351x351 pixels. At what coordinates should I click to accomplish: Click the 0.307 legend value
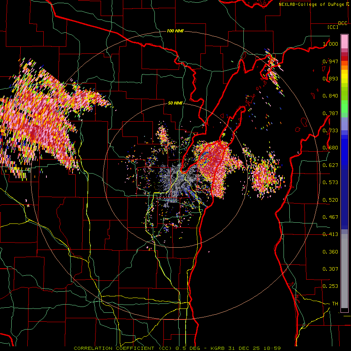[330, 269]
